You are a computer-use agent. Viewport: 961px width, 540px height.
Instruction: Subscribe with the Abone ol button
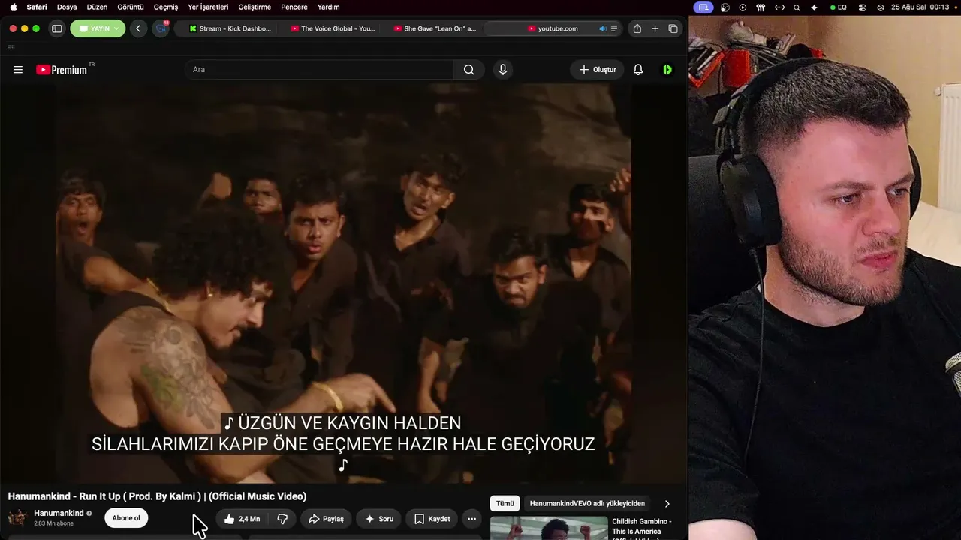pyautogui.click(x=126, y=518)
